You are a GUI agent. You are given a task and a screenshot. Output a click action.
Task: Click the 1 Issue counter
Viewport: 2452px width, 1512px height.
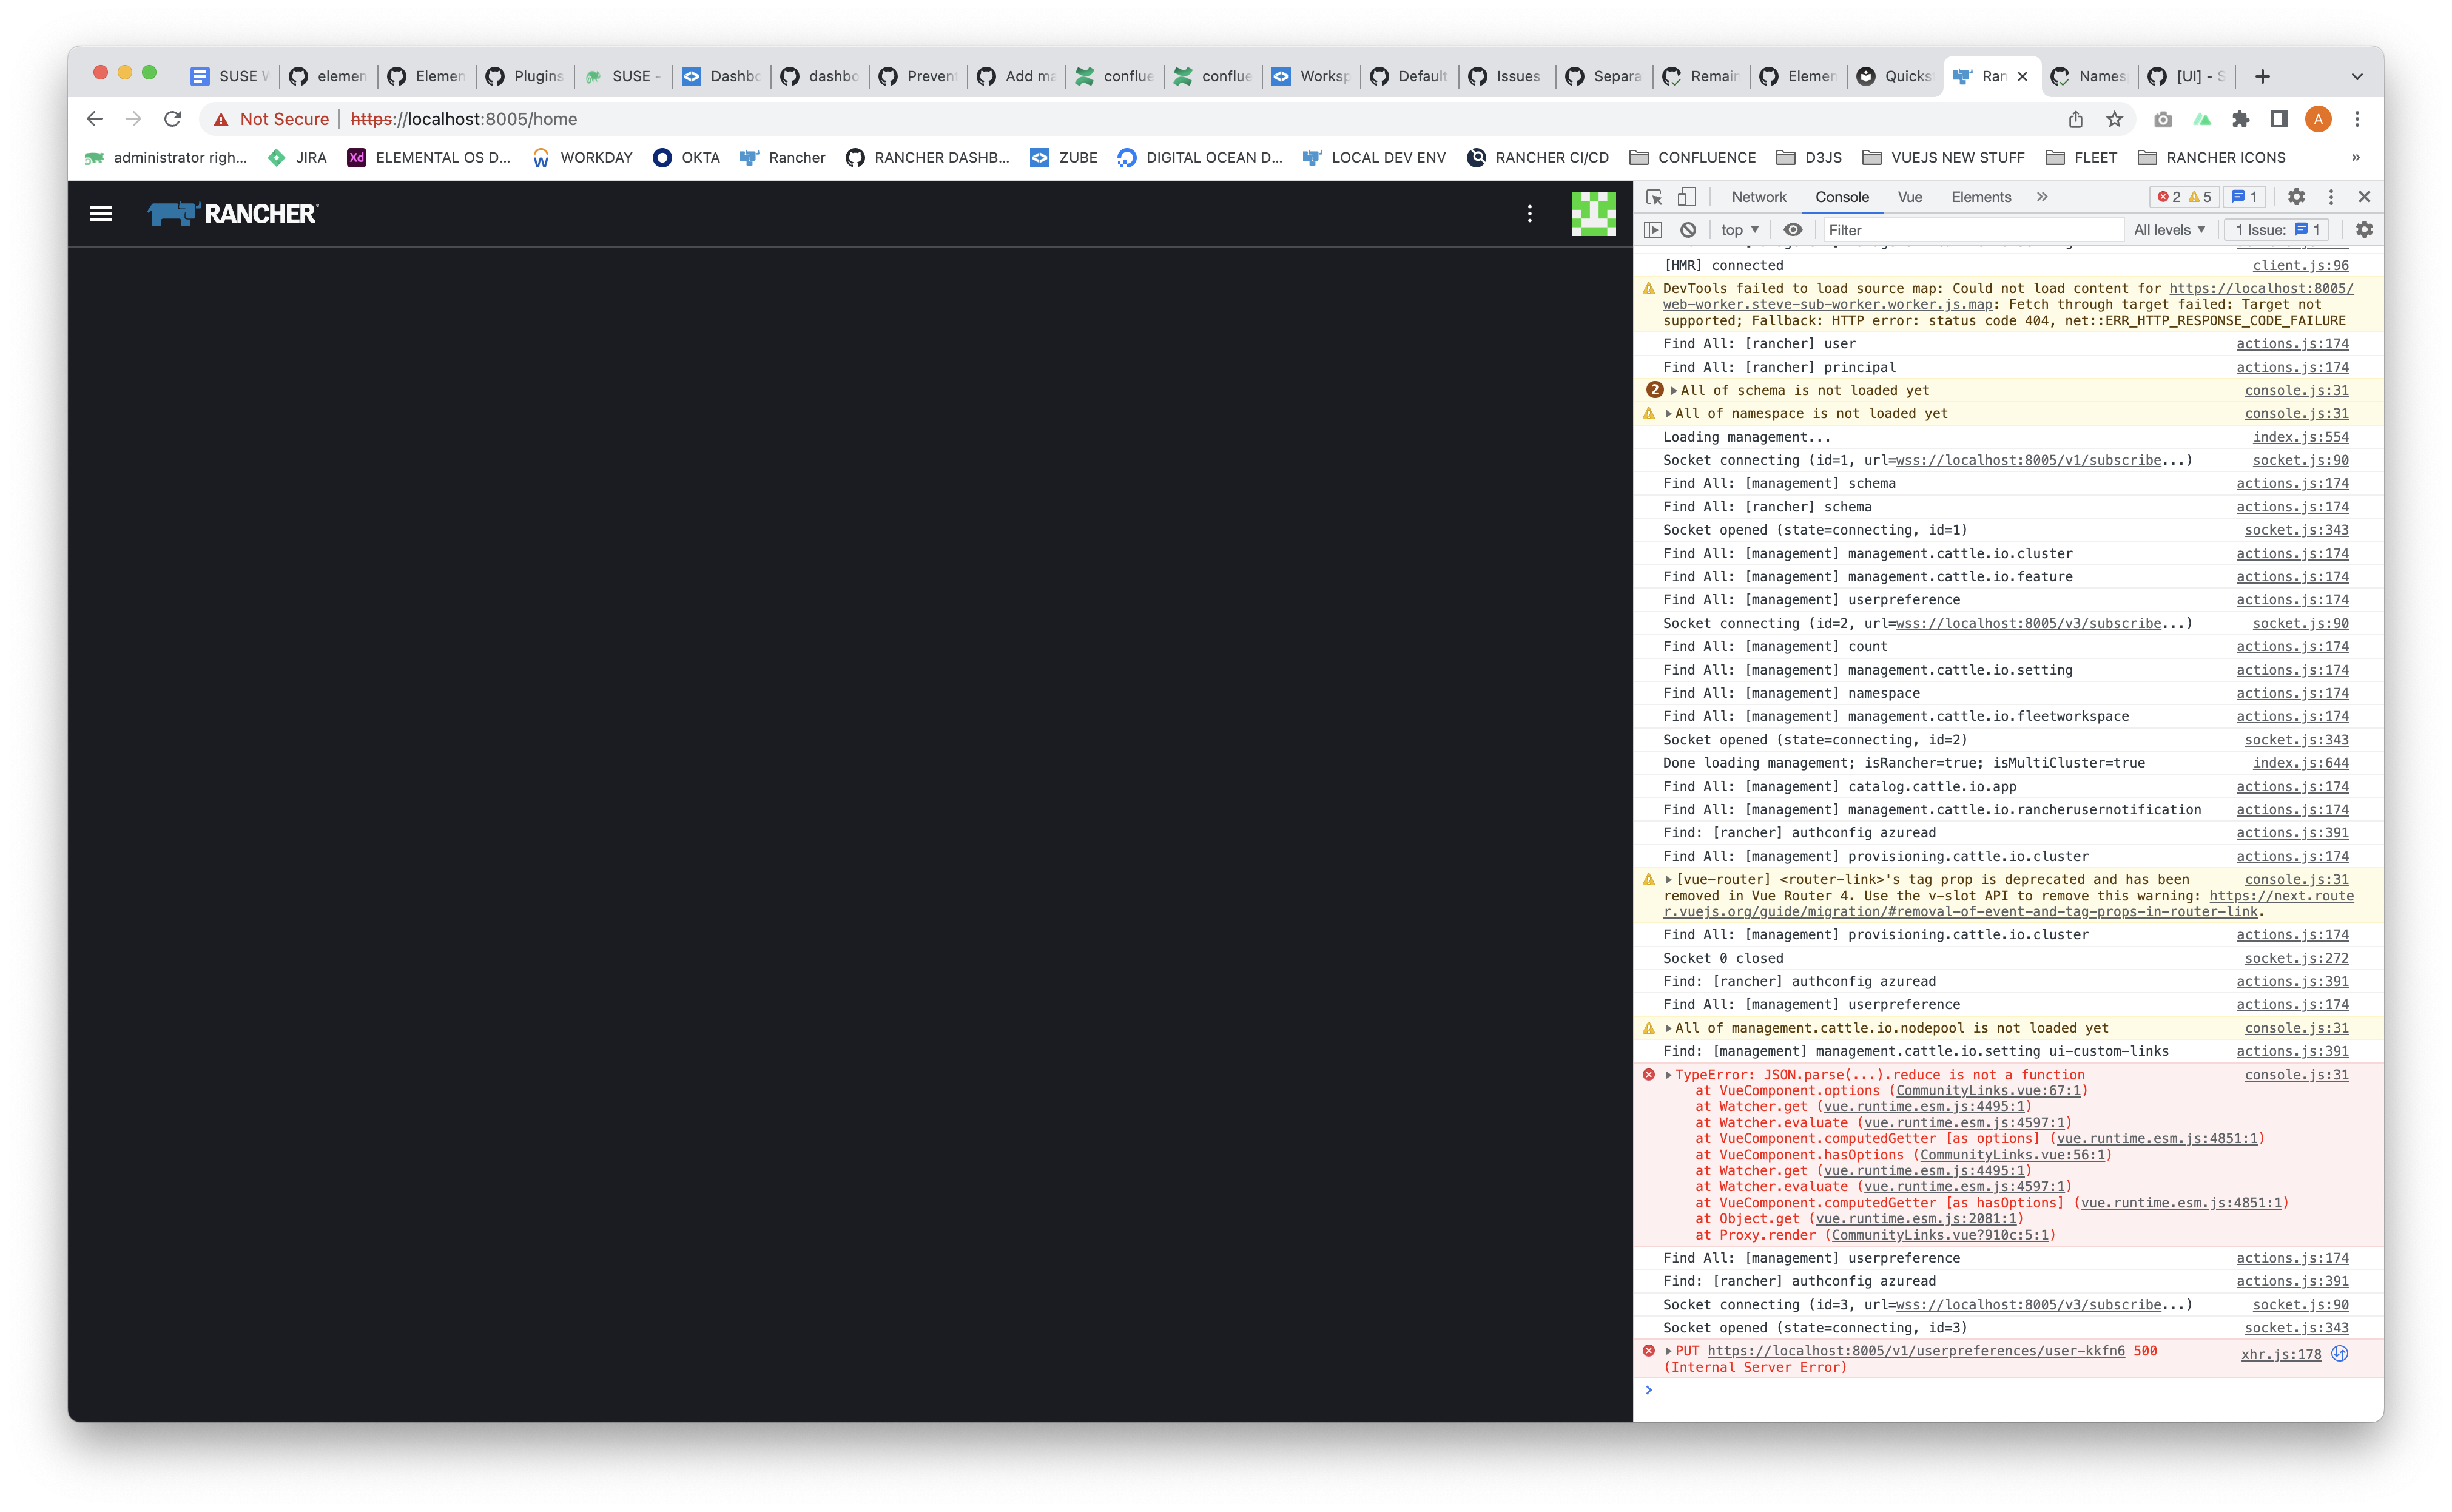(x=2276, y=229)
